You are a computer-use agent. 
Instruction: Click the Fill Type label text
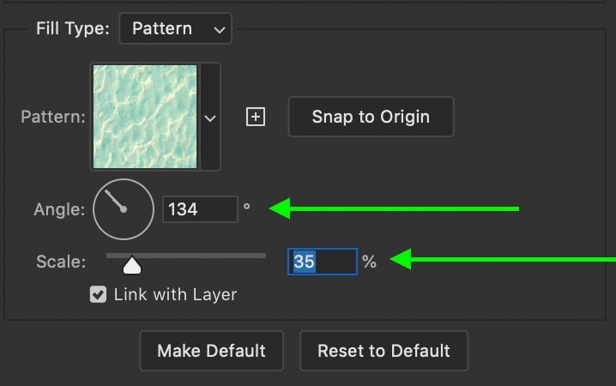point(73,28)
